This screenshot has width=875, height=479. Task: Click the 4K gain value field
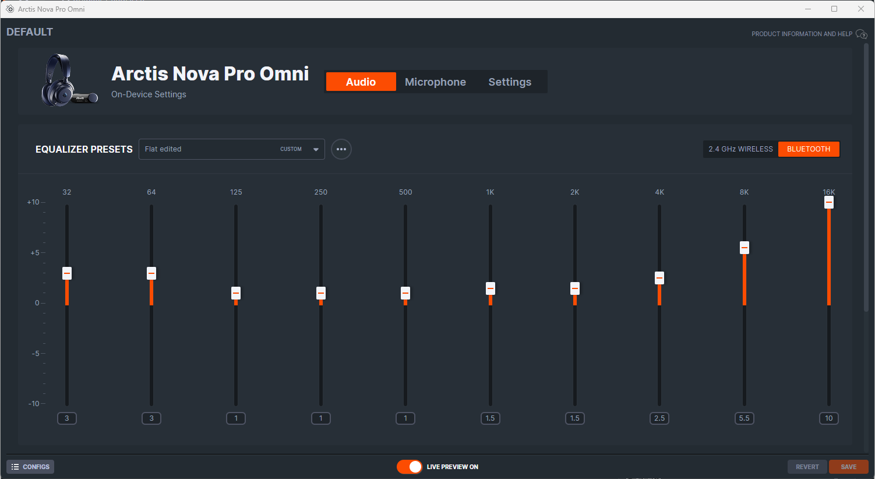[659, 418]
